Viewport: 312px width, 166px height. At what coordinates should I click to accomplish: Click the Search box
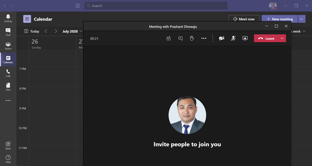tap(156, 6)
